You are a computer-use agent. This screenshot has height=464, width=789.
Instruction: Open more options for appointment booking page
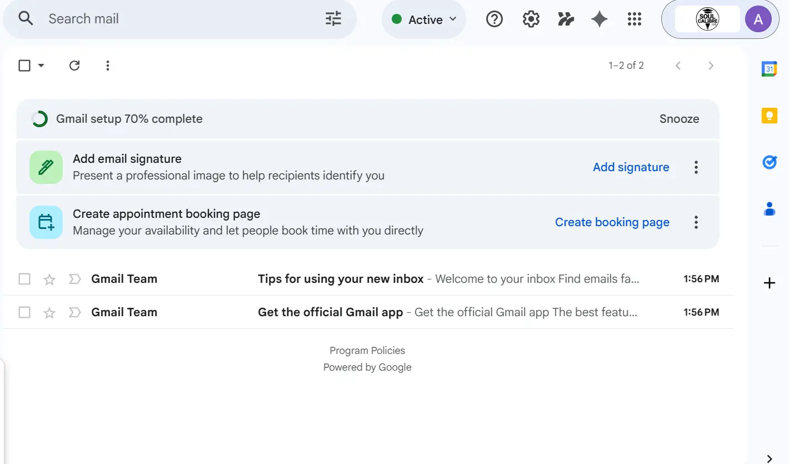pyautogui.click(x=696, y=222)
